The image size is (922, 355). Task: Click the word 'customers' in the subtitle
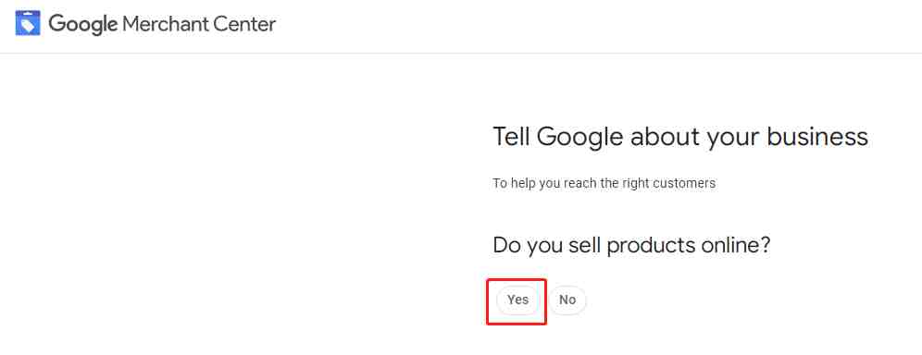click(x=688, y=183)
